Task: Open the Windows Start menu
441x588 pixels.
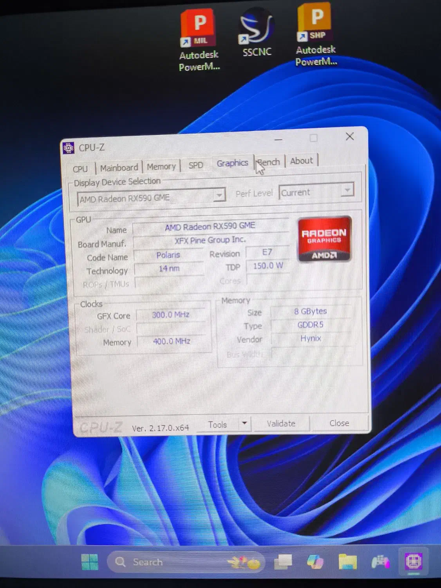Action: (89, 562)
